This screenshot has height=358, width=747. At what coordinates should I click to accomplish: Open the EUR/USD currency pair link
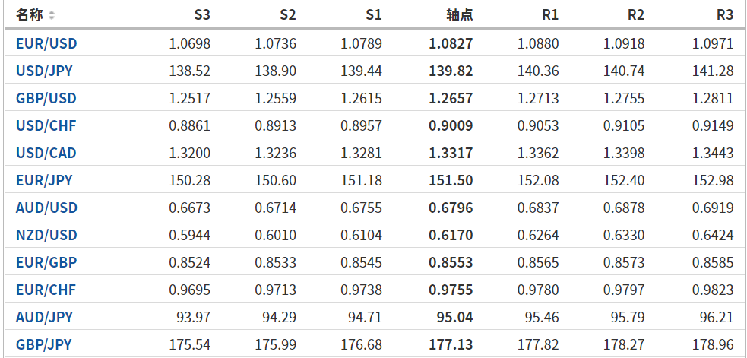click(x=46, y=43)
